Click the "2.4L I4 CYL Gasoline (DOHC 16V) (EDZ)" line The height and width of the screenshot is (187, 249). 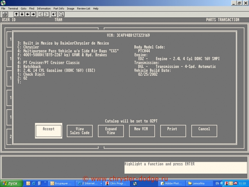[x=59, y=70]
